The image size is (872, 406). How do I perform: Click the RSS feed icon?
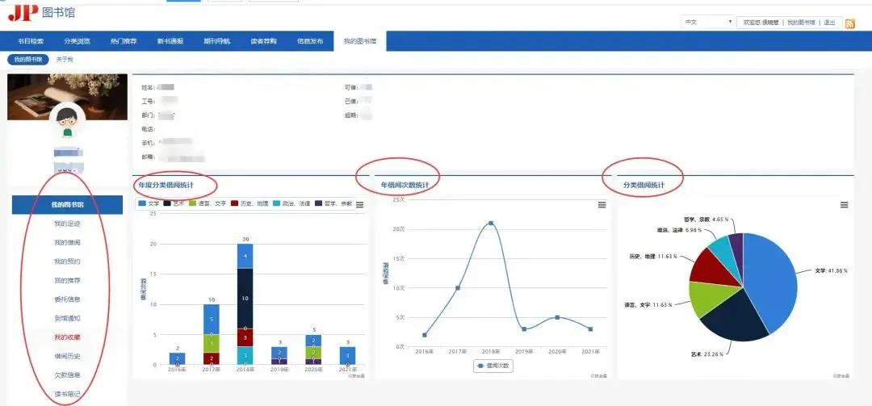[849, 23]
